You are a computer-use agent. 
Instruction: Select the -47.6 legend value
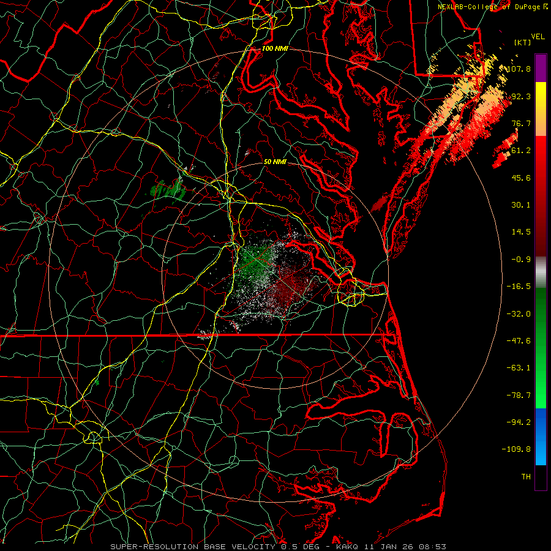click(x=519, y=341)
